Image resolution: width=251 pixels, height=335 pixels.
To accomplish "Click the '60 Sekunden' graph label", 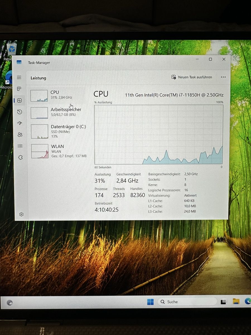I will coord(103,167).
